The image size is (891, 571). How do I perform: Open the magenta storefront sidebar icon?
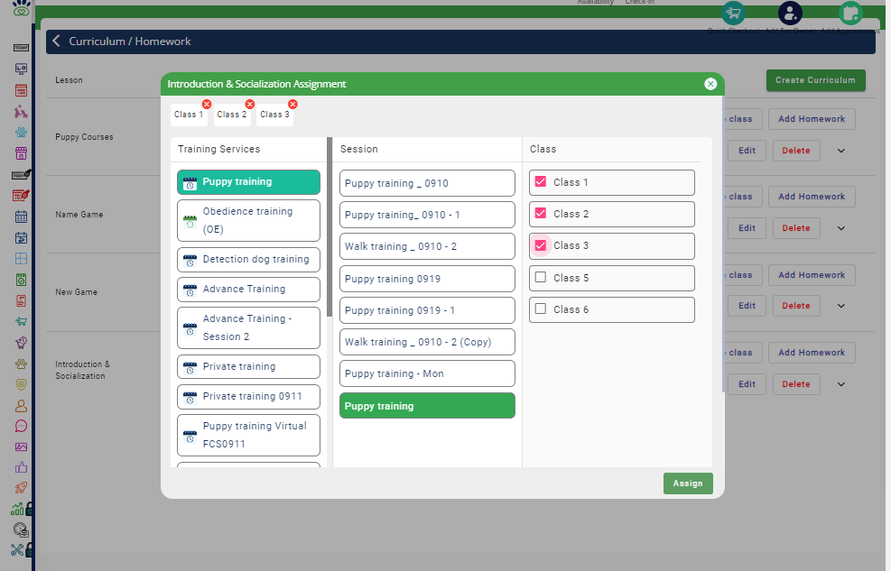(21, 153)
